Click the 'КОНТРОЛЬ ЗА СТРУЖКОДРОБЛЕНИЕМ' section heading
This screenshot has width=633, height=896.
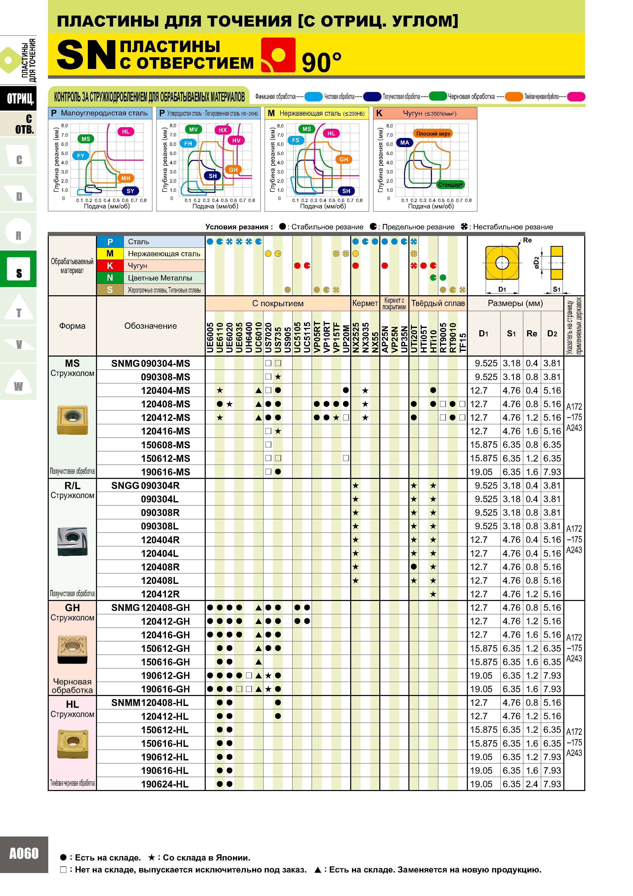click(x=149, y=96)
